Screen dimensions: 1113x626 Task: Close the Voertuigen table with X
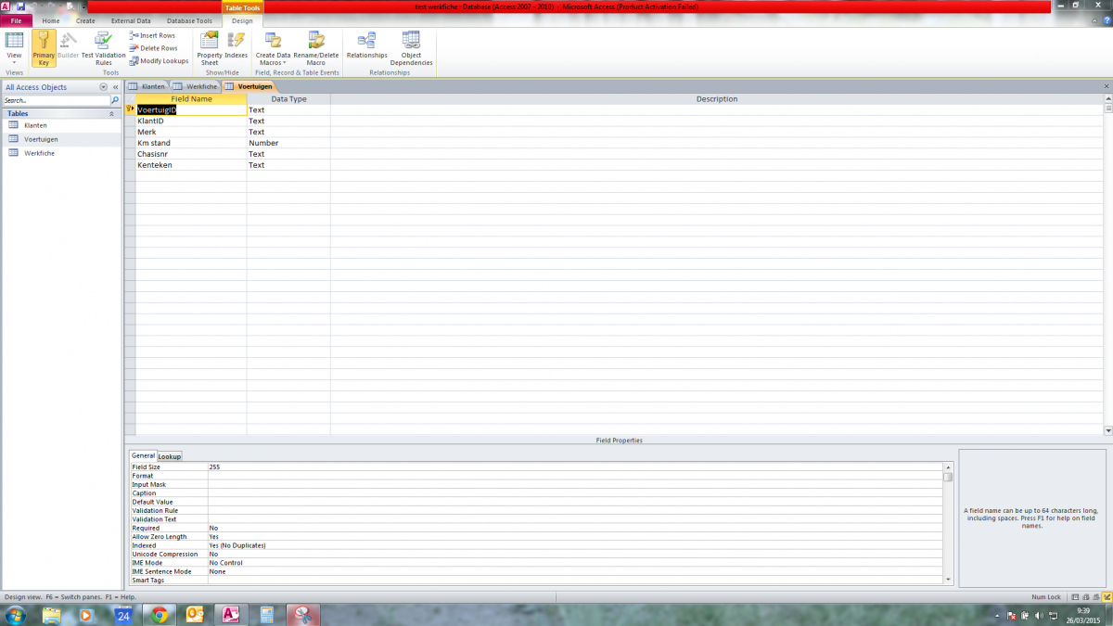(x=1107, y=86)
